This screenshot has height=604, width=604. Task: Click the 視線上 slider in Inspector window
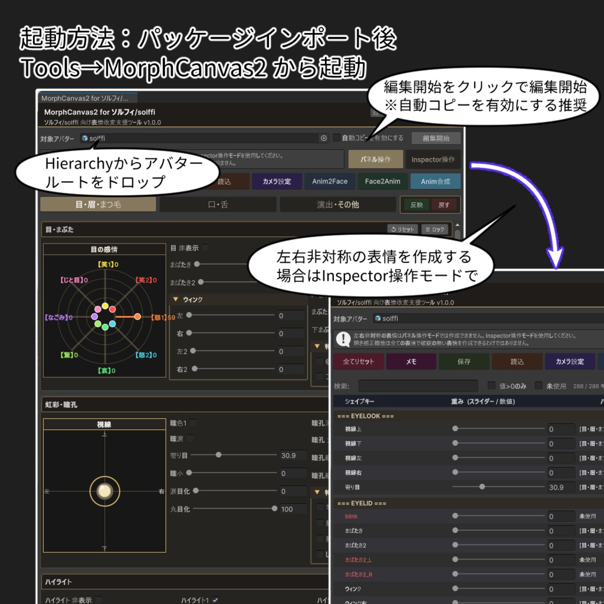[498, 428]
